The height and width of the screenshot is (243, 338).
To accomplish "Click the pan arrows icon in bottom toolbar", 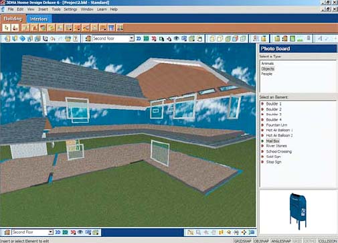I will (x=244, y=232).
